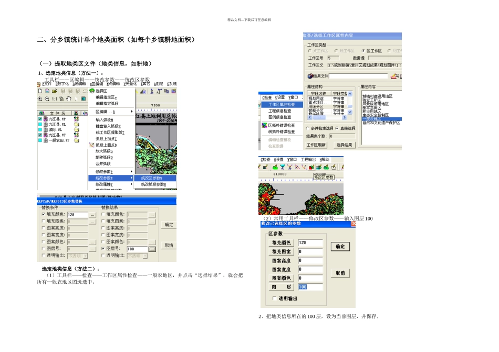Click the 1:1 scale toolbar icon
This screenshot has height=352, width=499.
click(55, 99)
